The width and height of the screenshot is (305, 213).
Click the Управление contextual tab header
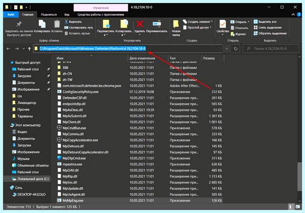101,8
